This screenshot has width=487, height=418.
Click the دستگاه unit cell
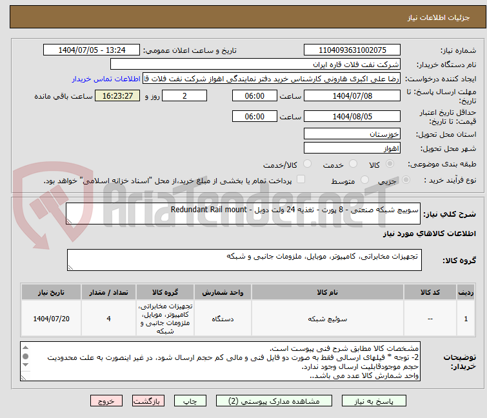point(223,319)
